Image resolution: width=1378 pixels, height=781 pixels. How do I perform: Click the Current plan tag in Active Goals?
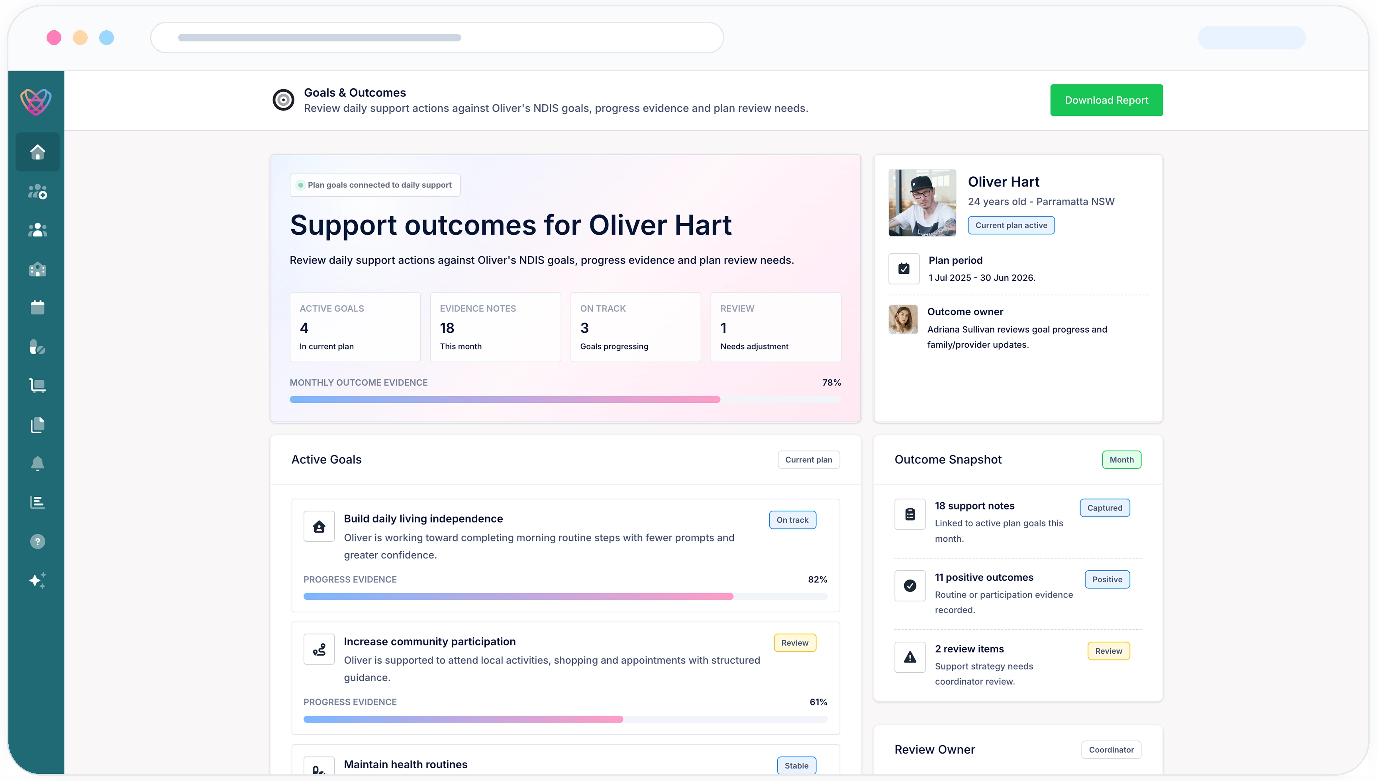[x=808, y=460]
